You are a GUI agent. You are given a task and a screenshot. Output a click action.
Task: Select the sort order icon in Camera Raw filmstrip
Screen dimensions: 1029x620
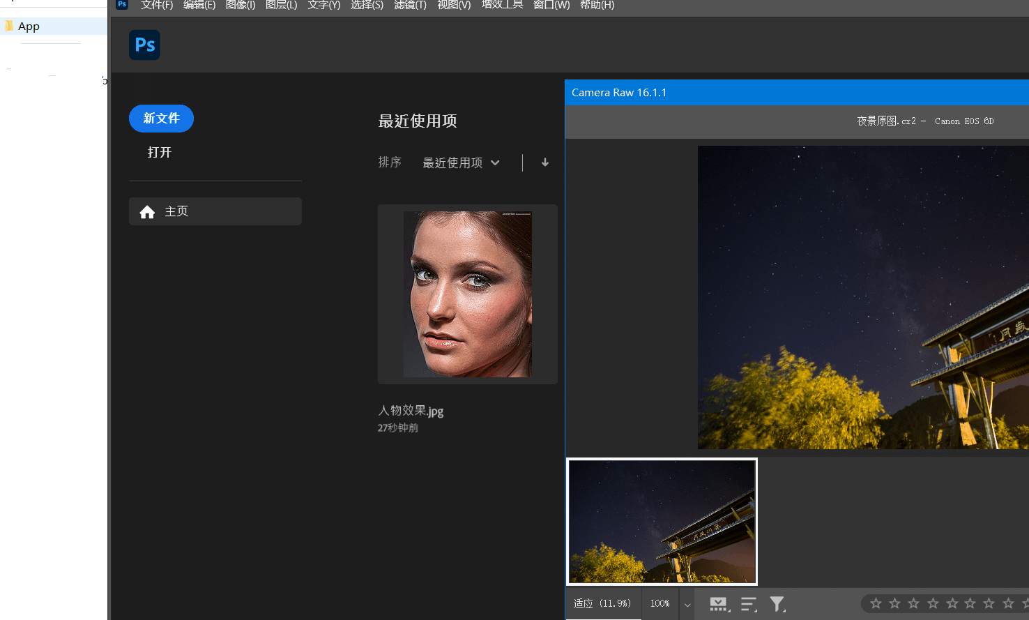point(749,604)
